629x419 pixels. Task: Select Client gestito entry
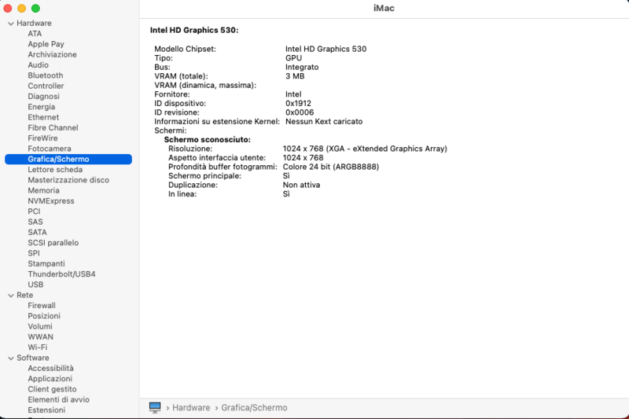click(52, 389)
